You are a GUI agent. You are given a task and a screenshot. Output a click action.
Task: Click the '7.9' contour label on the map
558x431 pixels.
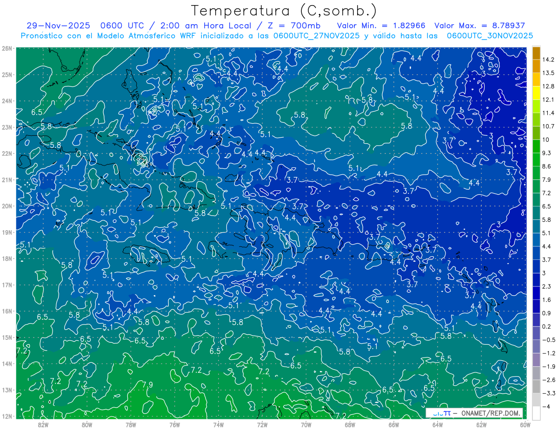148,385
